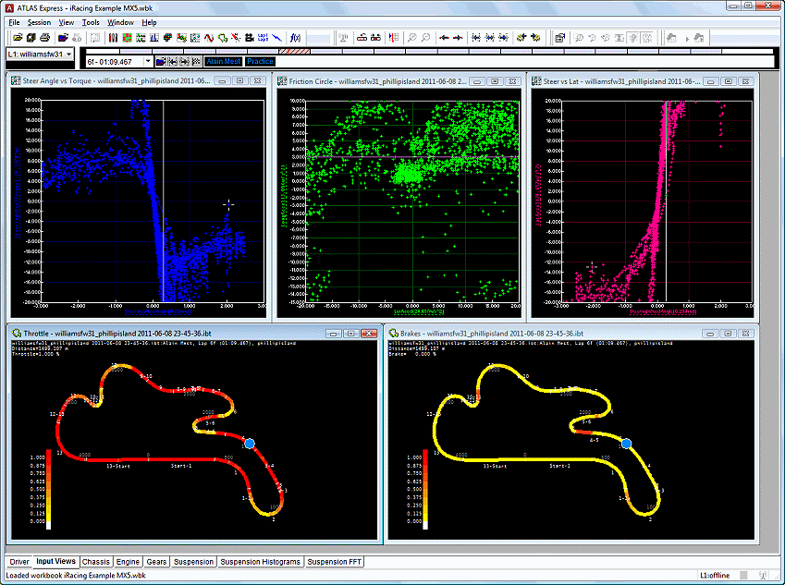Click the load session icon next to lap dropdown

[x=161, y=61]
